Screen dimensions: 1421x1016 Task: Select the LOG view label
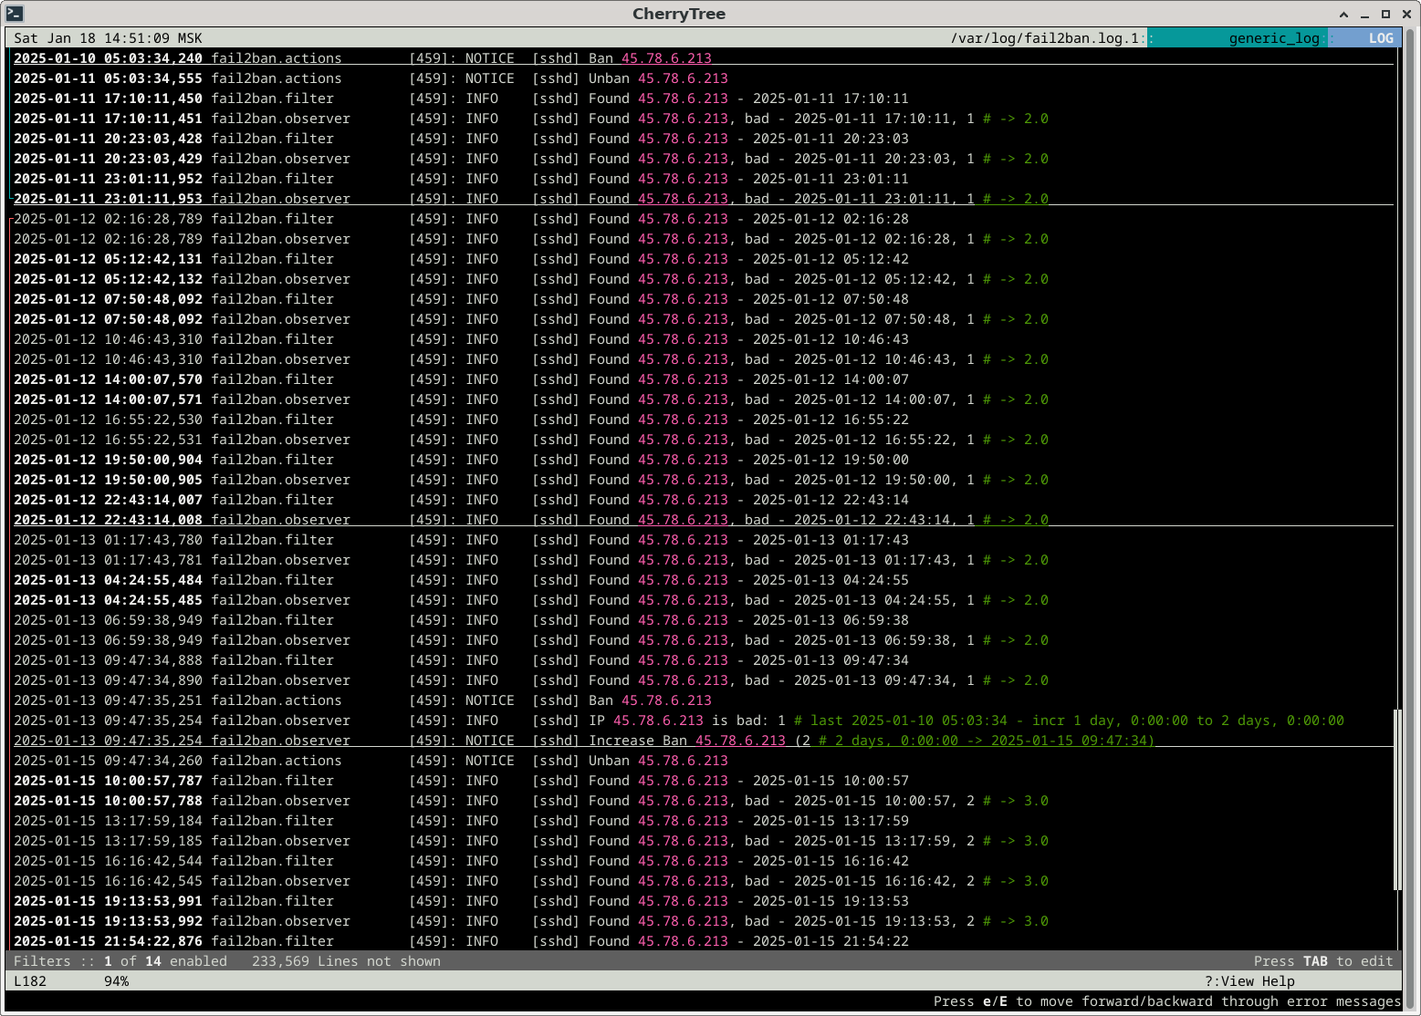pyautogui.click(x=1380, y=38)
